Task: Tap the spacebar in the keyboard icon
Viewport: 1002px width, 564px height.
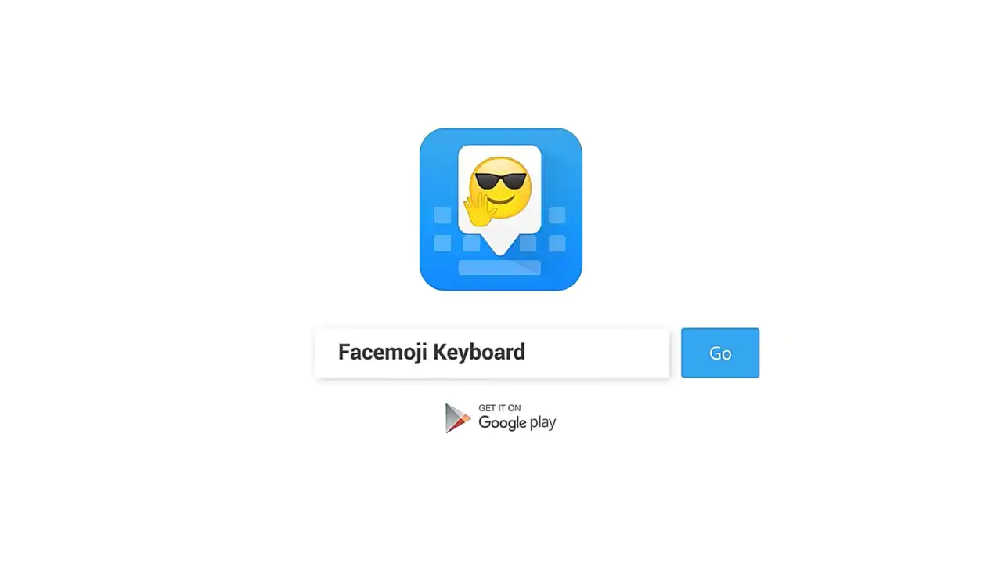Action: pos(499,267)
